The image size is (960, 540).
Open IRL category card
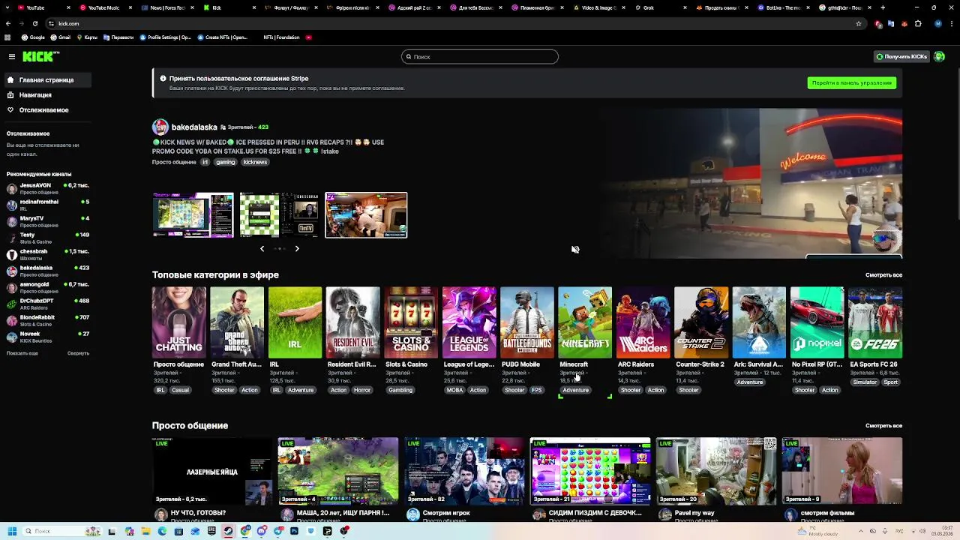(x=295, y=322)
